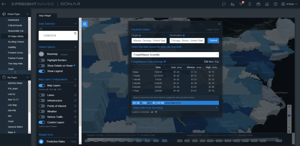The image size is (300, 146).
Task: Edit the Infrastructure layer configuration
Action: [x=75, y=100]
